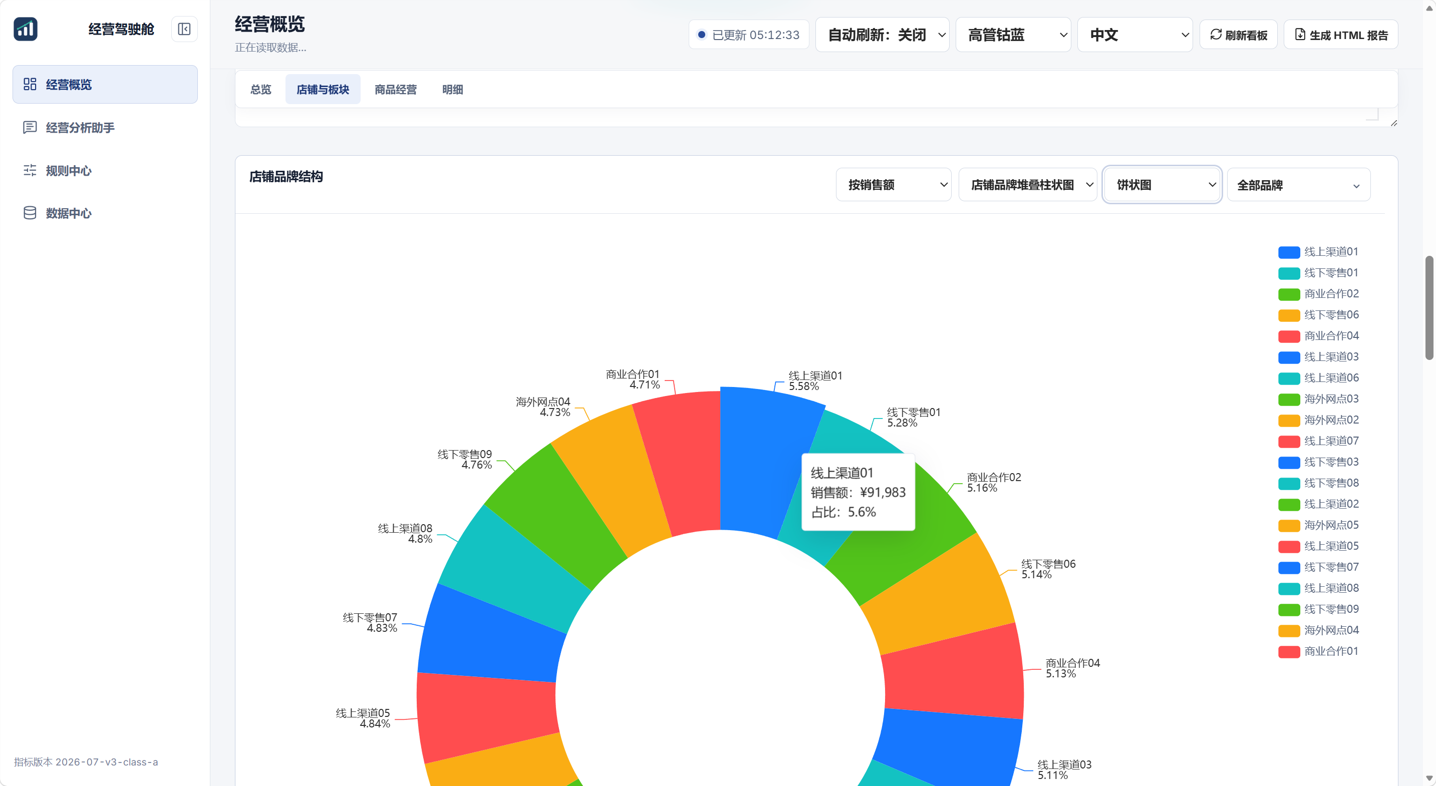Screen dimensions: 1436x786
Task: Click the 已更新 05:12:33 status text
Action: point(755,35)
